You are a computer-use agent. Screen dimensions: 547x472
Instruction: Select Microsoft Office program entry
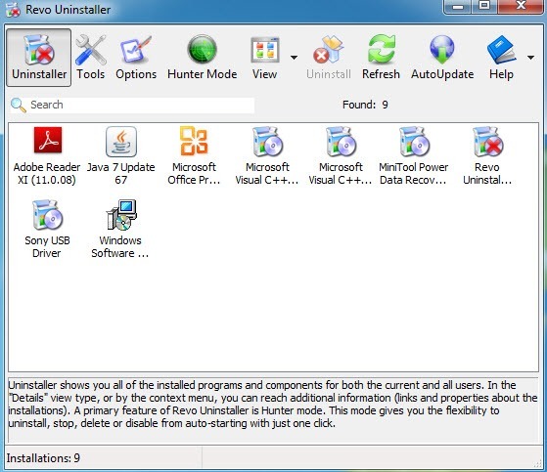(194, 156)
